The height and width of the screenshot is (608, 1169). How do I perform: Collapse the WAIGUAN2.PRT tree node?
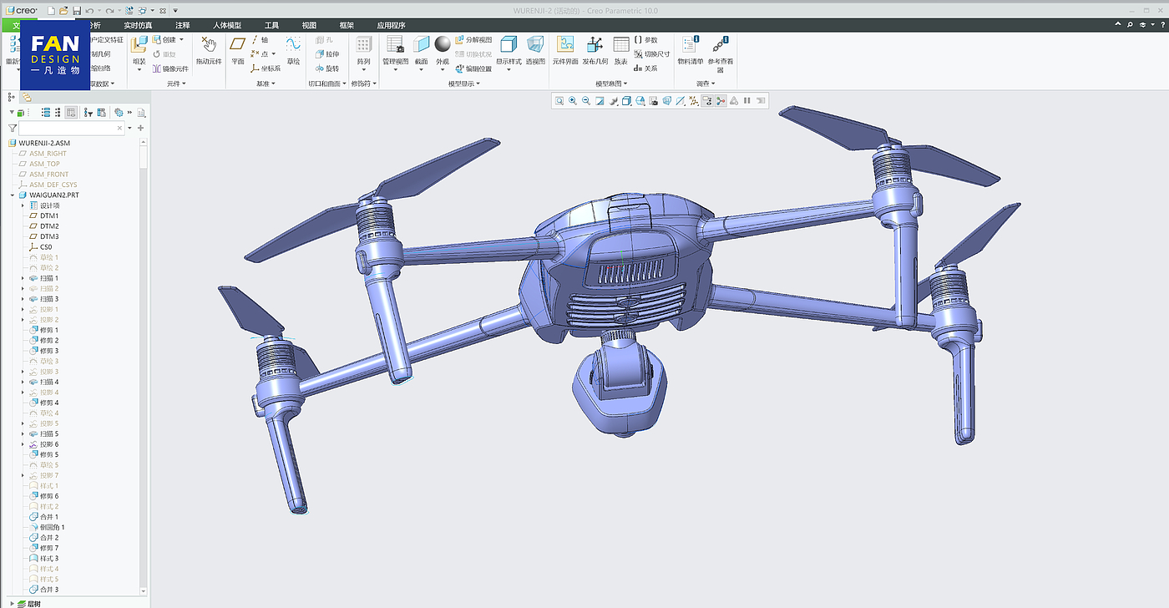click(x=13, y=195)
